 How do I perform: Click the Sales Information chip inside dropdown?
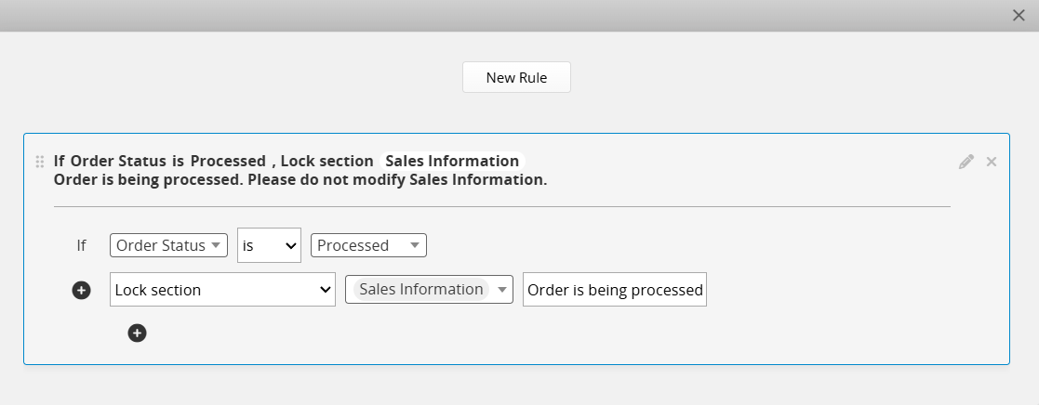coord(420,290)
